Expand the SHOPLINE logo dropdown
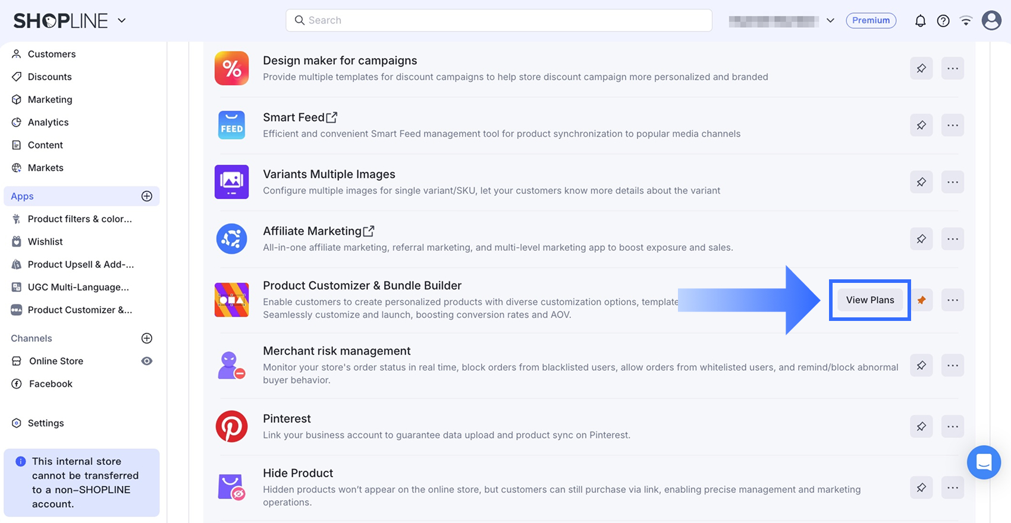1011x523 pixels. (122, 20)
